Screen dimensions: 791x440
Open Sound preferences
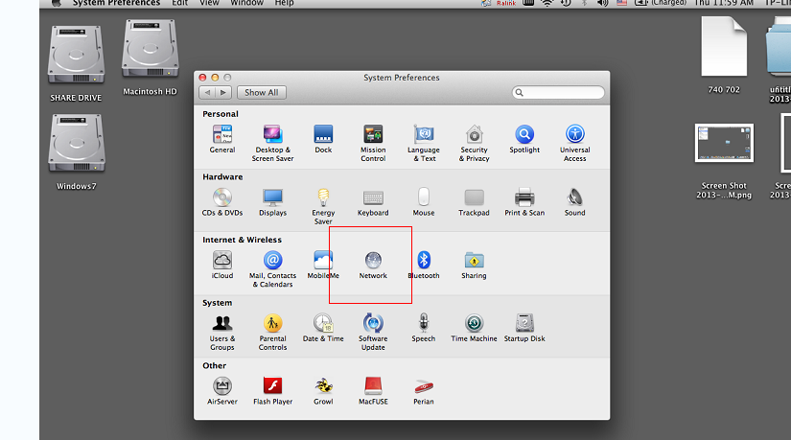(574, 202)
